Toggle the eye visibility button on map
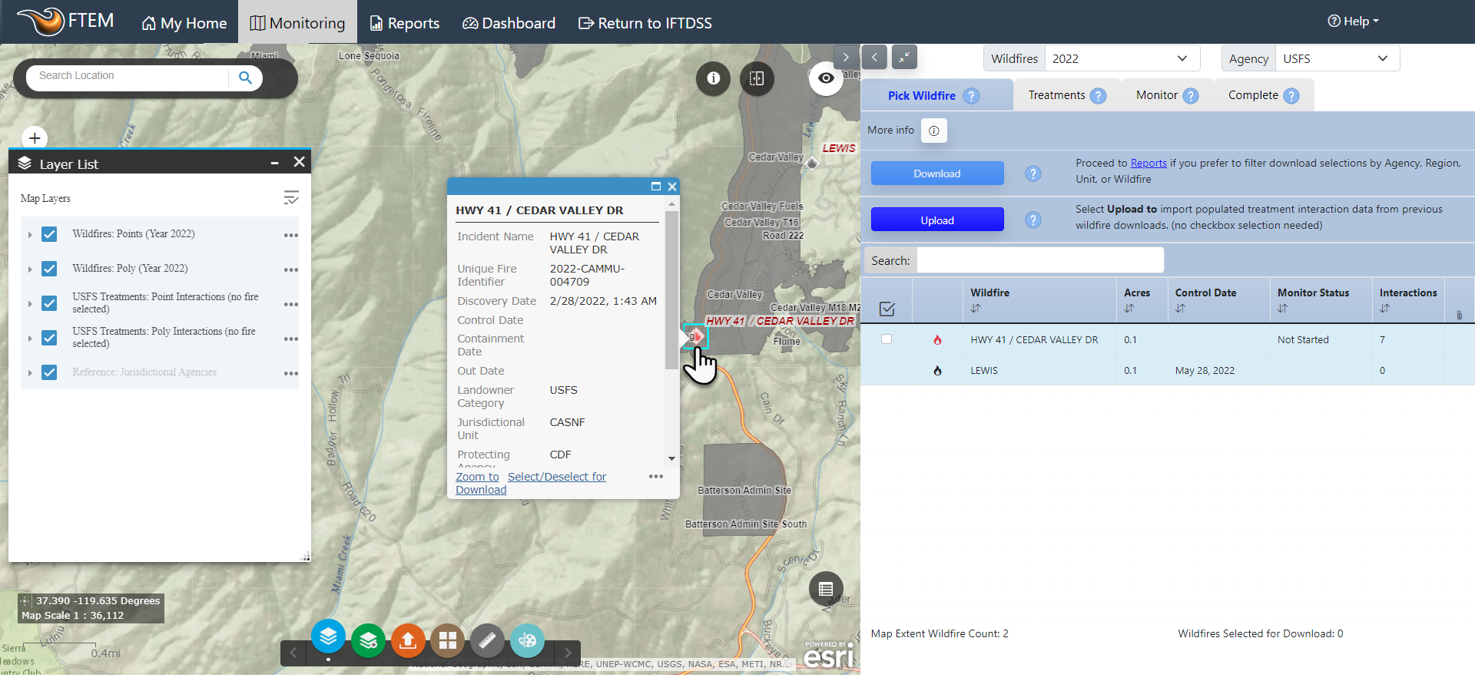The image size is (1475, 681). [x=826, y=78]
